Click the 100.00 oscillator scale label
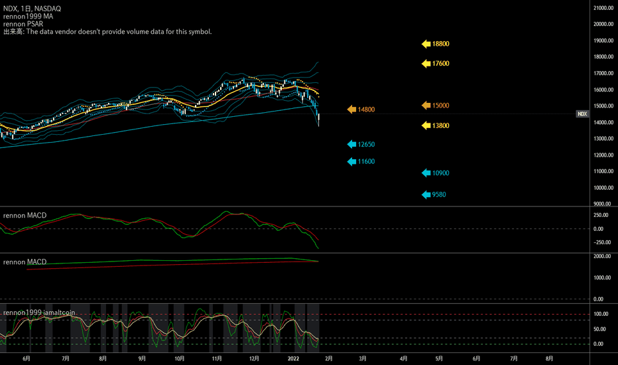618x365 pixels. [x=601, y=314]
